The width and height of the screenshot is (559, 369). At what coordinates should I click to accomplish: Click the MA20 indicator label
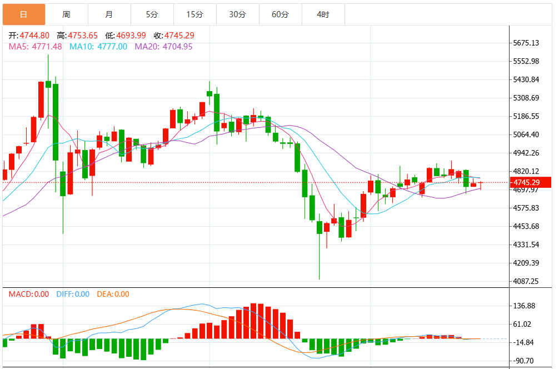163,47
